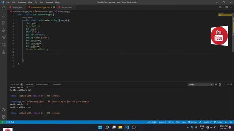Open the Edit menu
This screenshot has height=131, width=234.
coord(14,3)
